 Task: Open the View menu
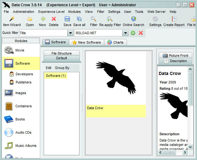[89, 12]
